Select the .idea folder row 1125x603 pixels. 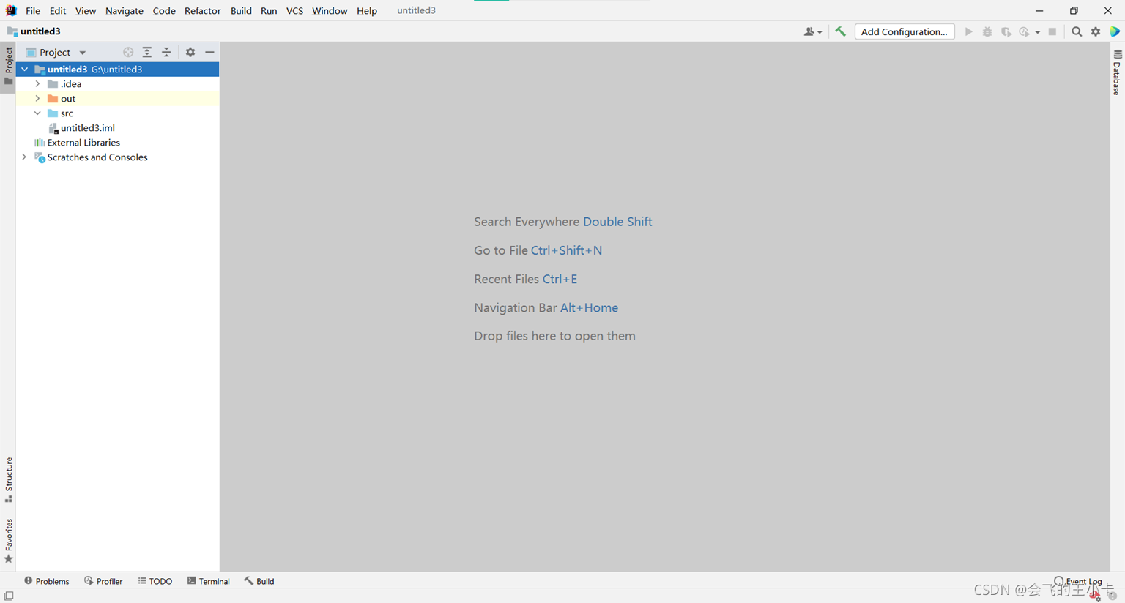tap(117, 84)
